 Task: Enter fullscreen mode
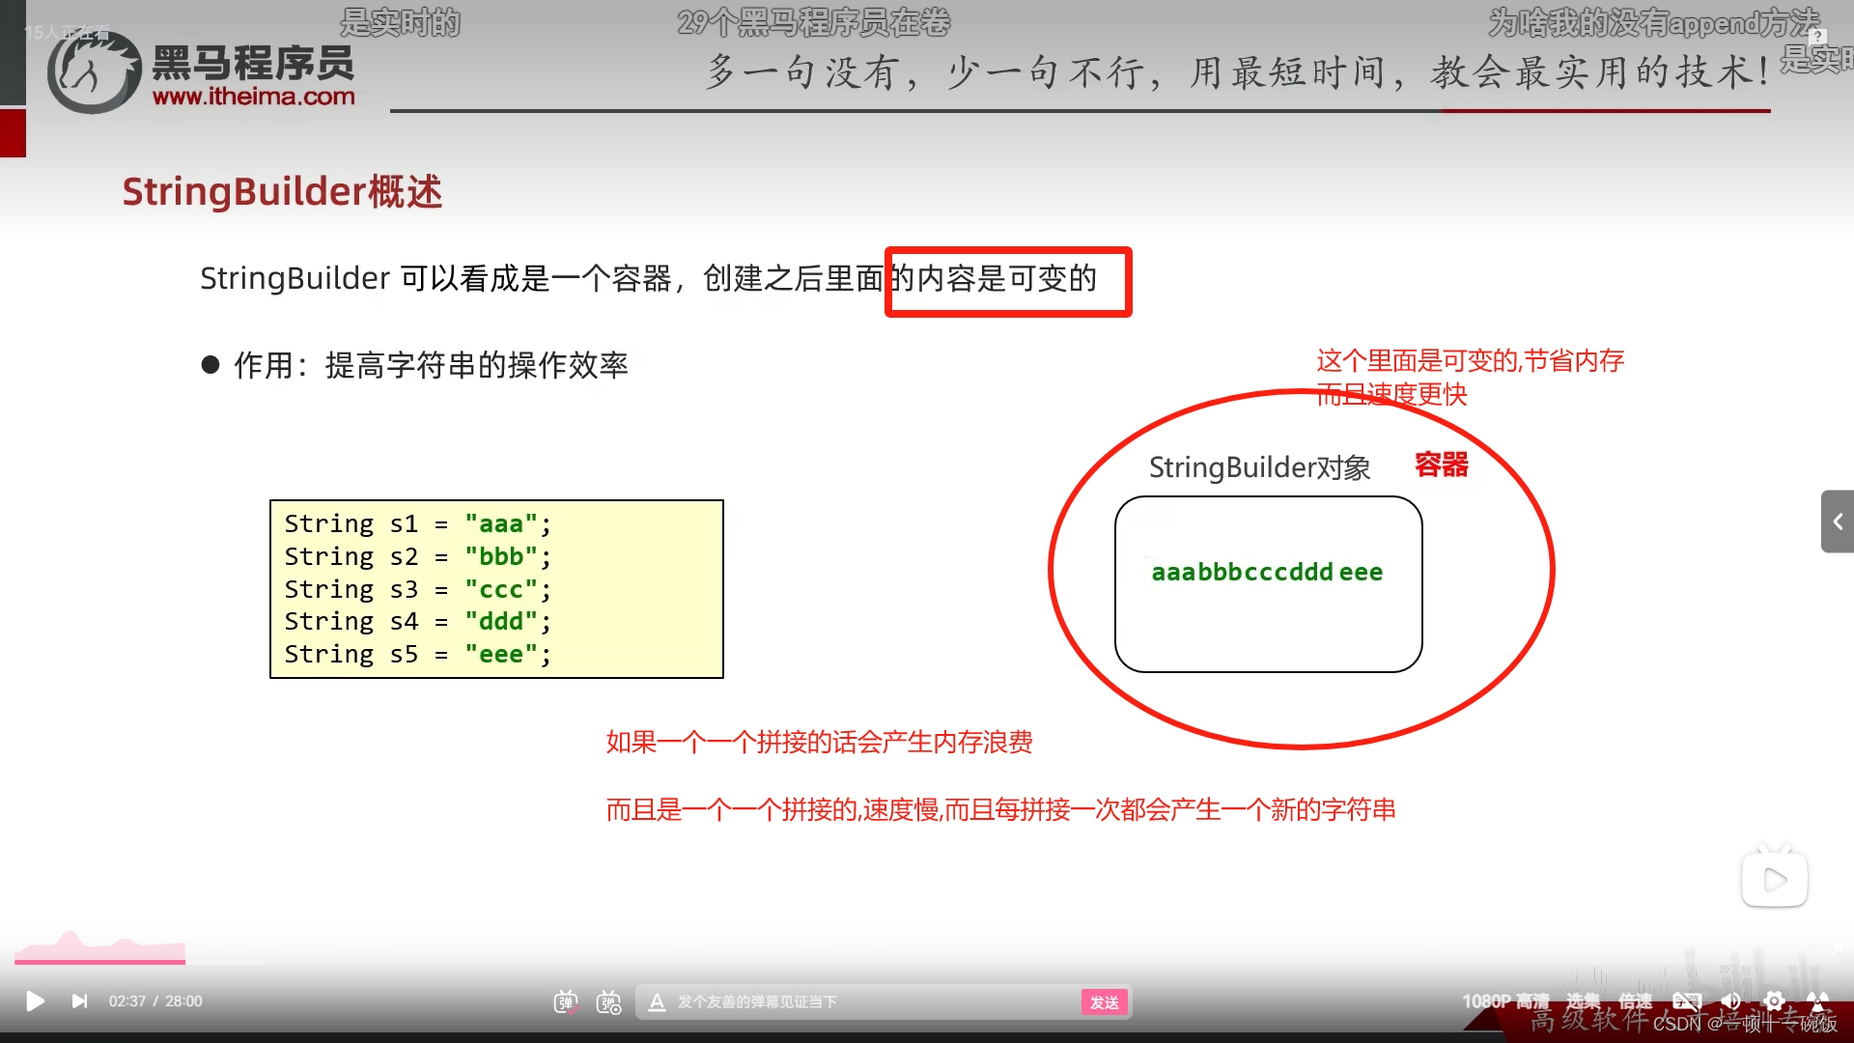(1818, 1001)
